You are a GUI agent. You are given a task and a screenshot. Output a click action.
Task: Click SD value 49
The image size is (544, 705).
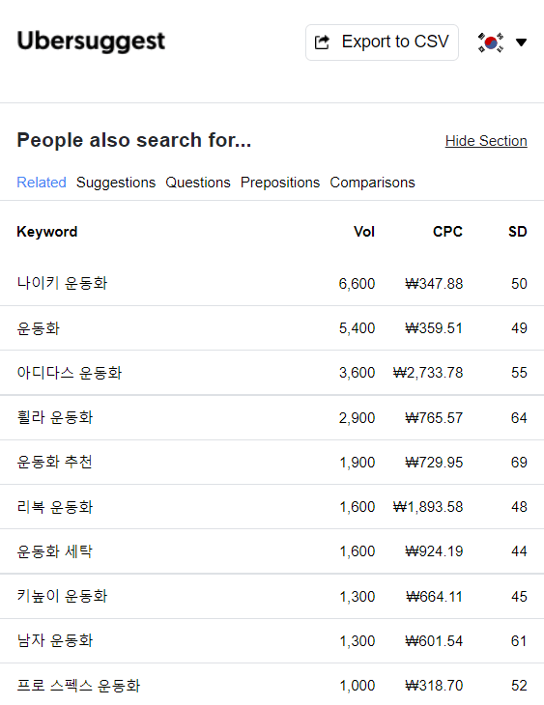(x=519, y=328)
